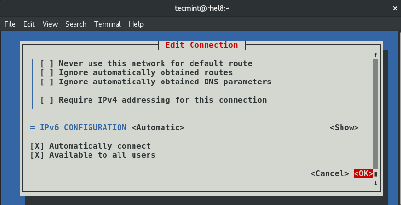Open the IPv6 Automatic method dropdown
401x205 pixels.
[x=158, y=128]
